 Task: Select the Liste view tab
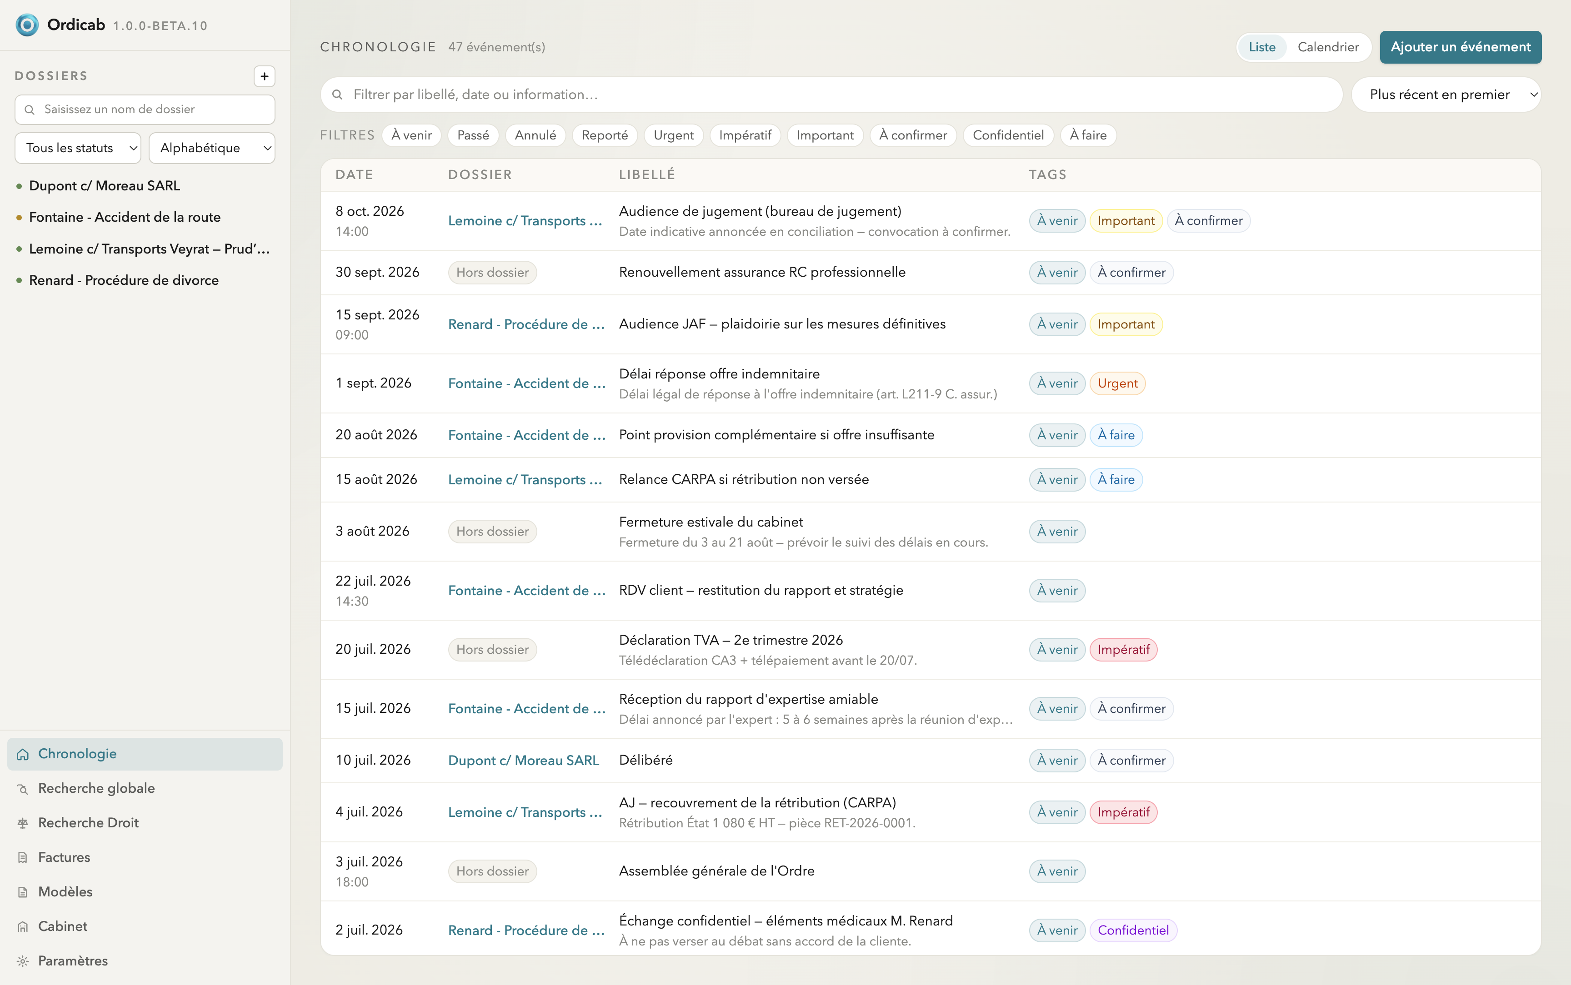tap(1261, 47)
